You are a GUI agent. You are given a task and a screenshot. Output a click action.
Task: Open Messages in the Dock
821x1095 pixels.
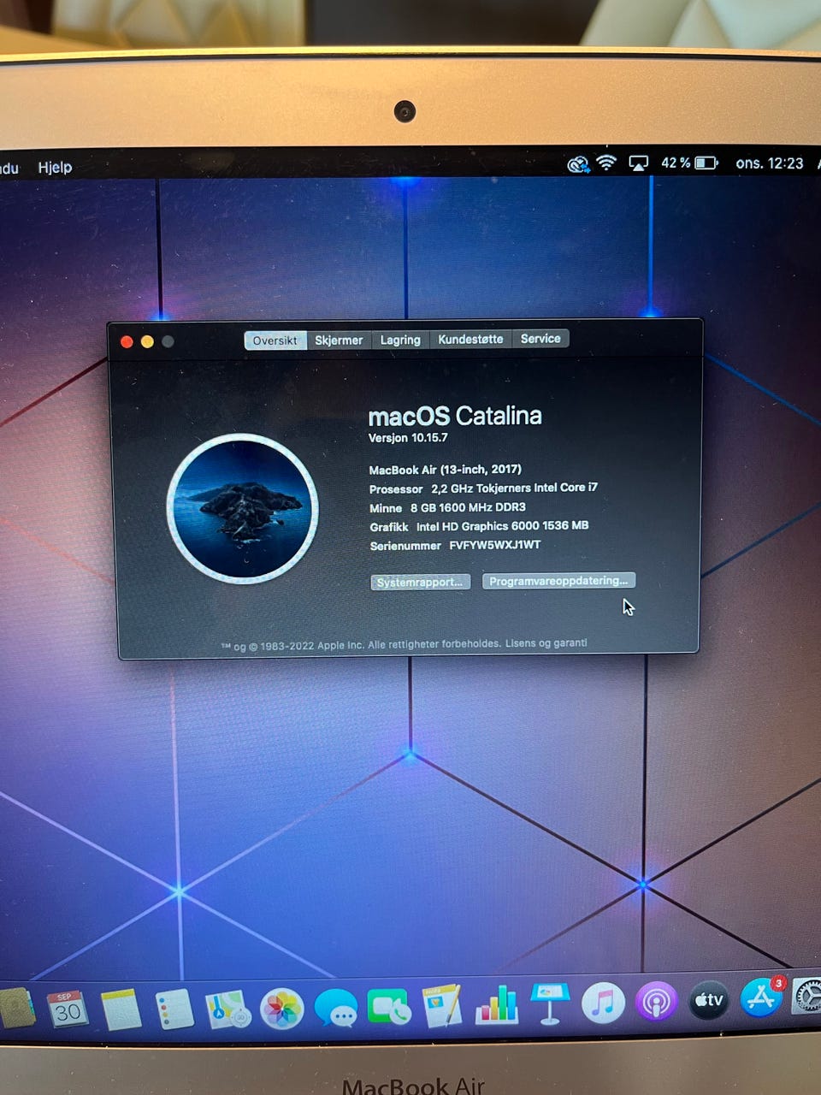pos(335,1009)
